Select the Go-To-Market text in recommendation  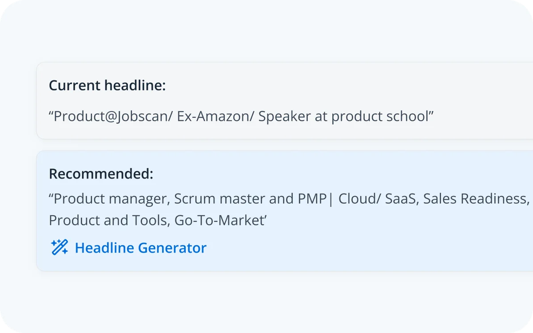point(220,220)
